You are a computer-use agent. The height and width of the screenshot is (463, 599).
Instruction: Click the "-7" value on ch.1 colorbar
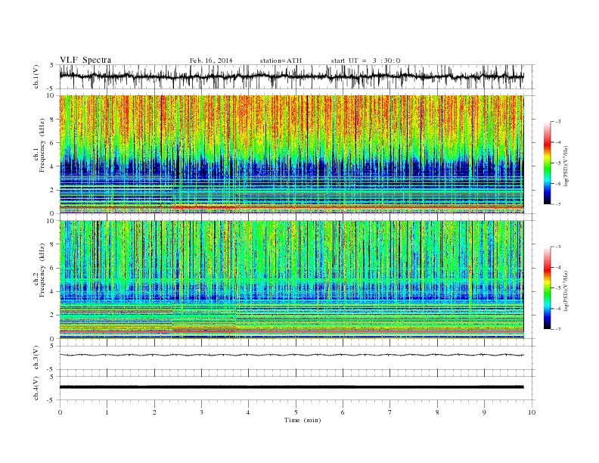click(558, 204)
